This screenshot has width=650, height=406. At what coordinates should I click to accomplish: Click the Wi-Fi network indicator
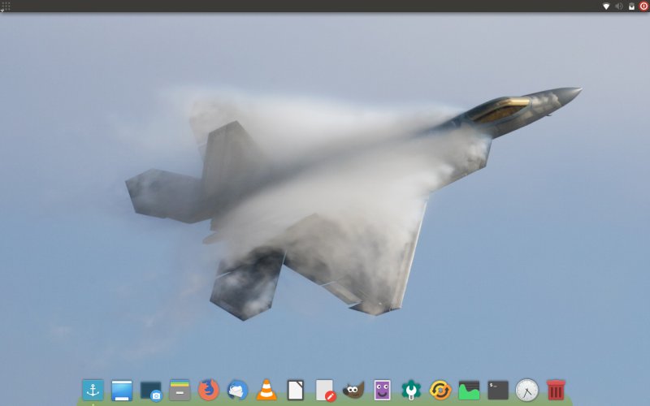click(x=606, y=6)
